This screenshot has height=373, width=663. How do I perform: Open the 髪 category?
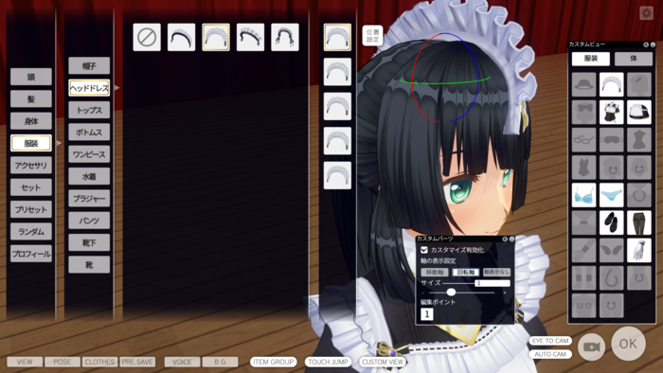pyautogui.click(x=31, y=98)
